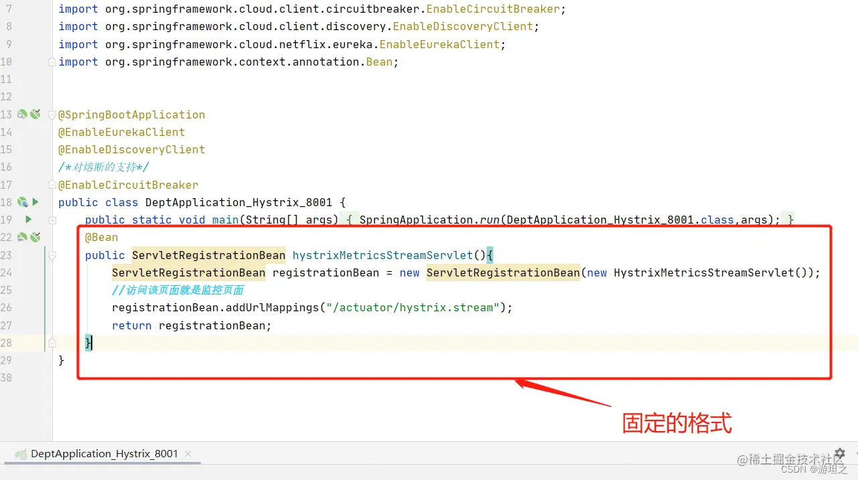Click @SpringBootApplication annotation
858x480 pixels.
[132, 114]
